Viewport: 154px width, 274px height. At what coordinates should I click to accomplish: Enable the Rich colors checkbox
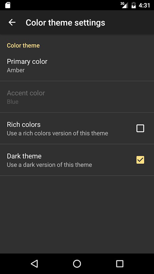(x=140, y=128)
